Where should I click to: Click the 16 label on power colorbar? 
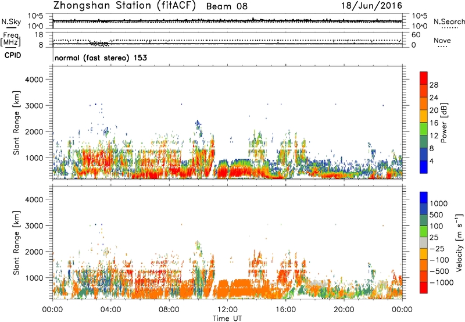(x=434, y=123)
